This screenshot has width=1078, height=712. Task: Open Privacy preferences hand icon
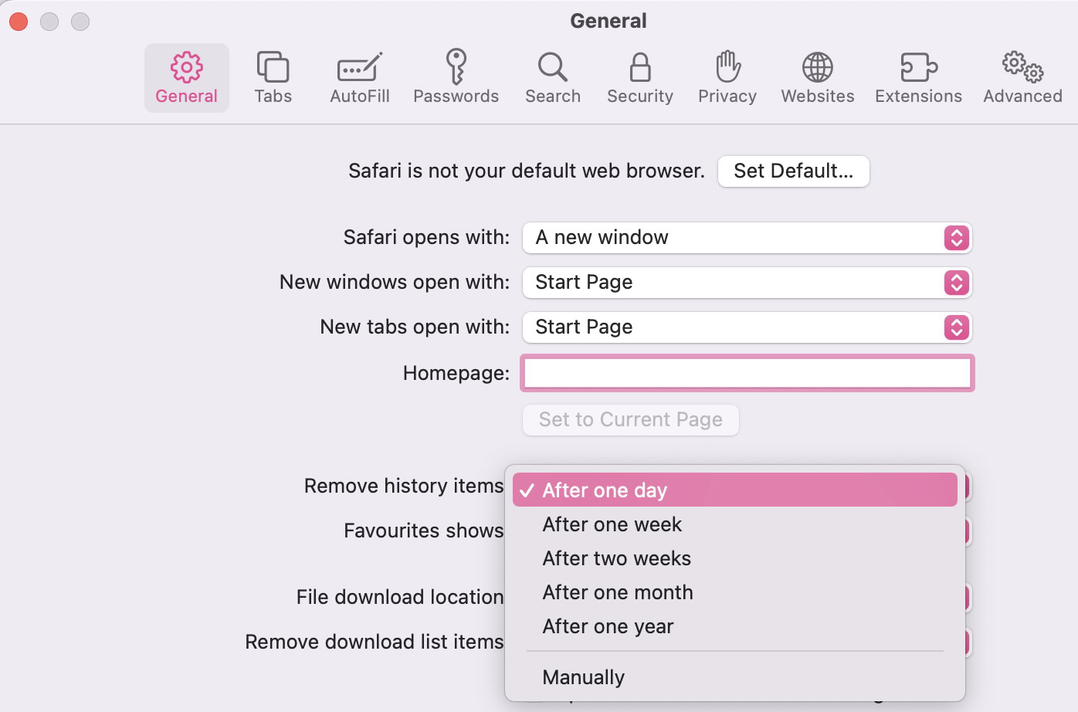(727, 66)
